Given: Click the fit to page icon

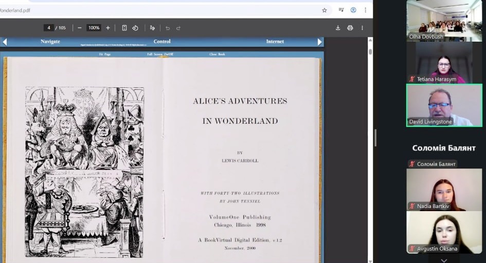Looking at the screenshot, I should (124, 28).
